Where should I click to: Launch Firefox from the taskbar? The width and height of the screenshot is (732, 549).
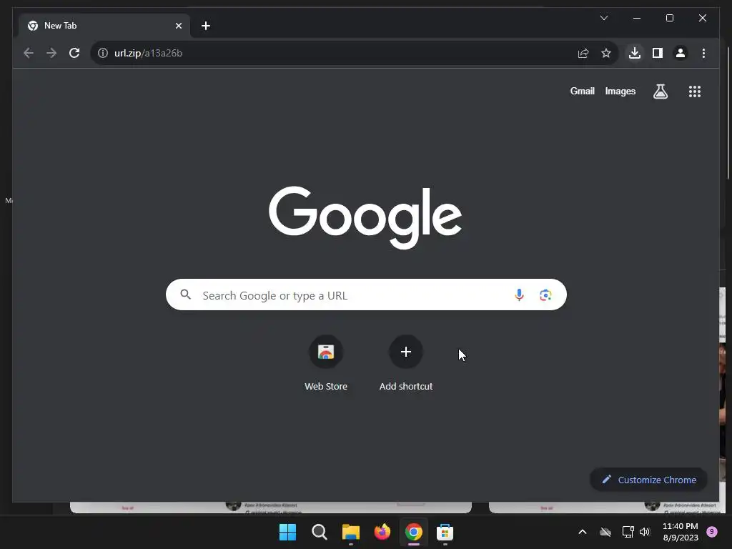point(382,532)
